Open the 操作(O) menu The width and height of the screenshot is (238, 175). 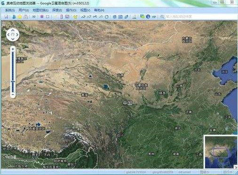click(71, 10)
